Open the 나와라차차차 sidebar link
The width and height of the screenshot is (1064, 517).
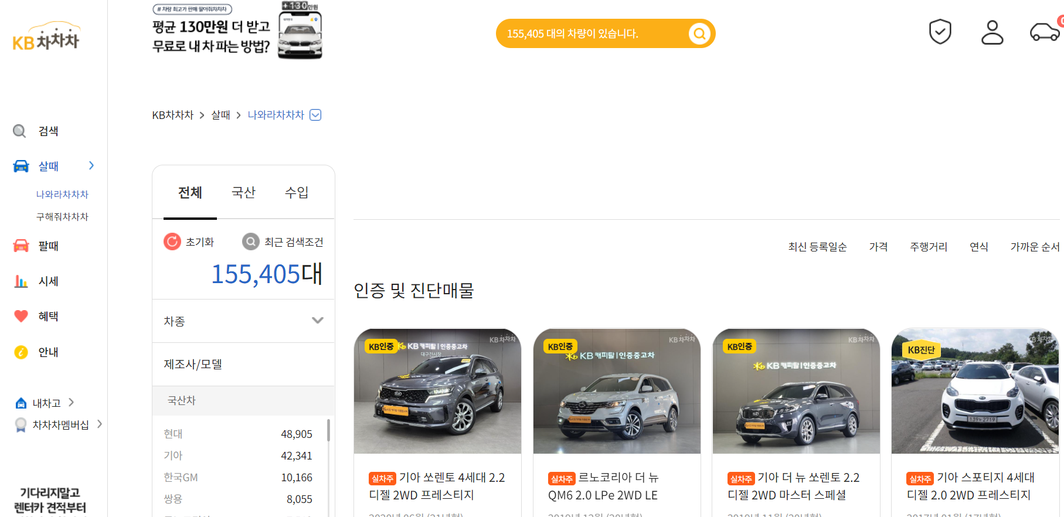coord(62,194)
